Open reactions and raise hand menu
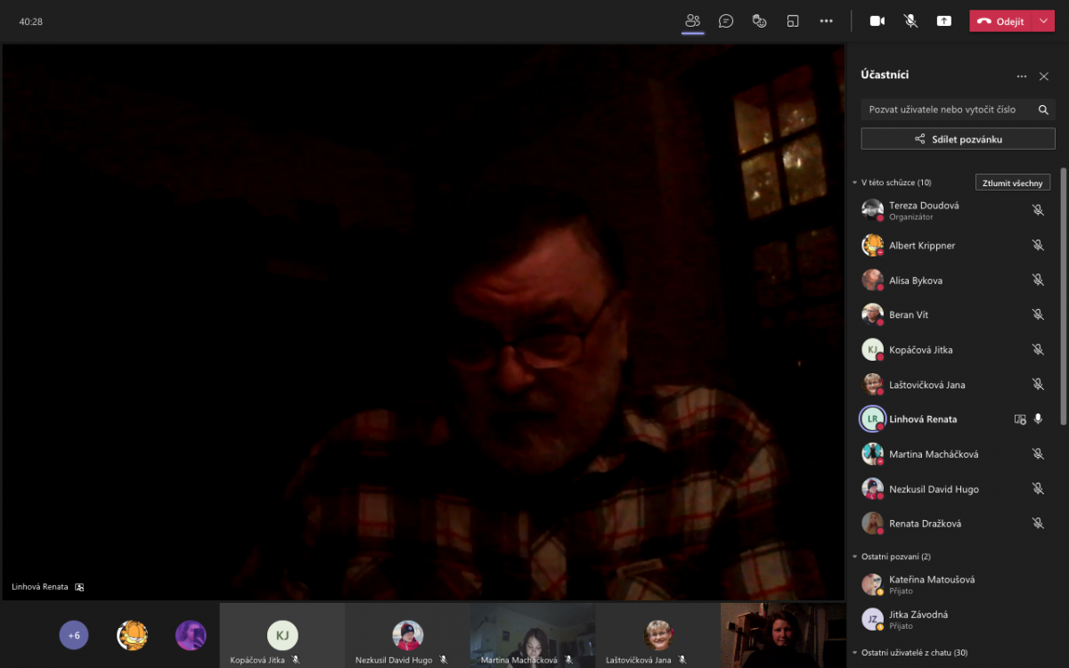The width and height of the screenshot is (1069, 668). (759, 20)
